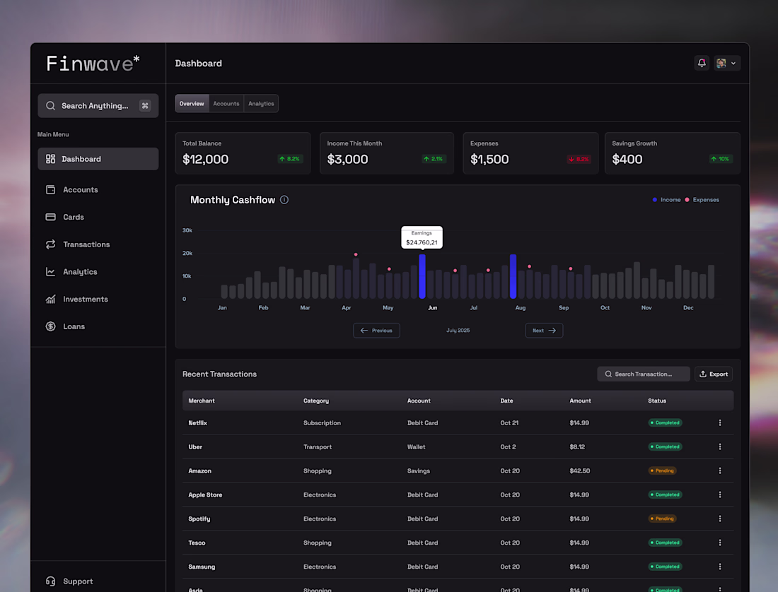Open the Netflix row three-dot menu
This screenshot has height=592, width=778.
[x=720, y=422]
